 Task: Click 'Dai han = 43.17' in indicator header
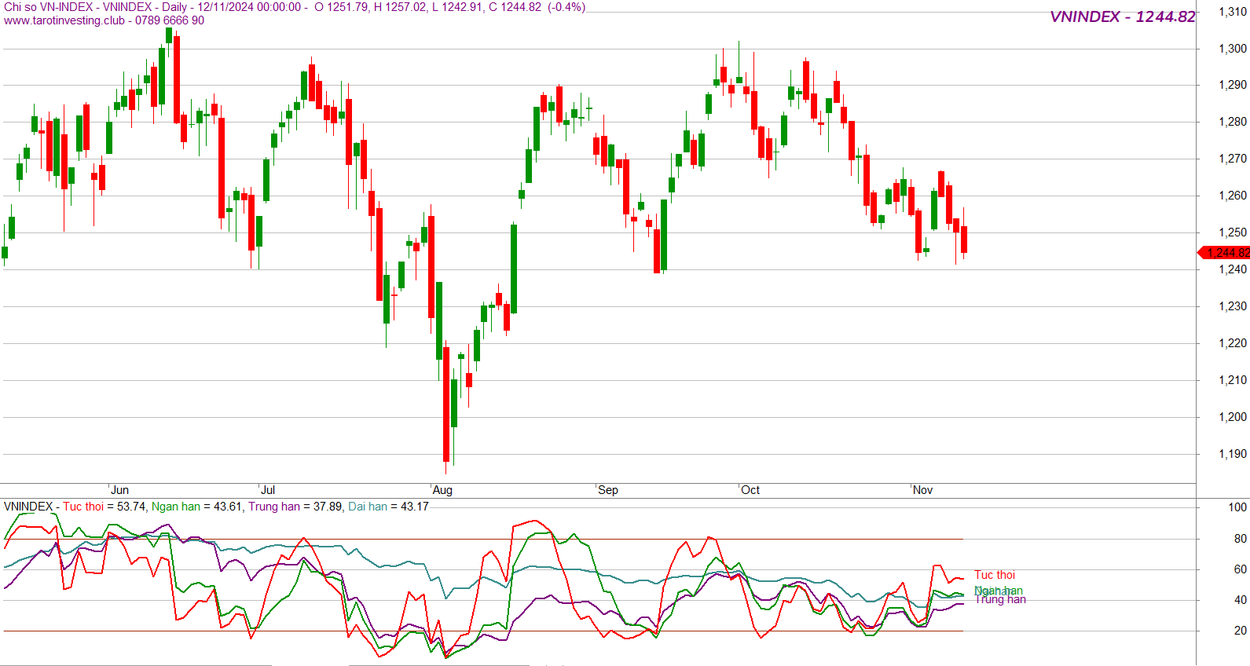coord(388,507)
